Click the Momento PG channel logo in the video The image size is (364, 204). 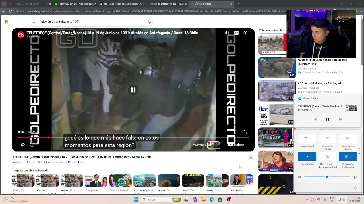click(x=21, y=35)
